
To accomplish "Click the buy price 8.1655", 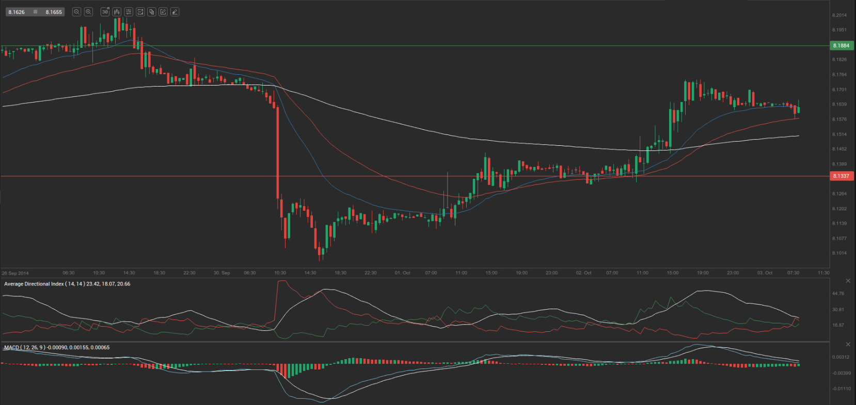I will click(54, 12).
